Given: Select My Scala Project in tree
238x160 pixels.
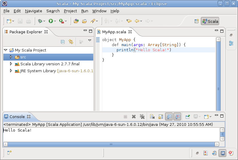Looking at the screenshot, I should click(x=30, y=50).
